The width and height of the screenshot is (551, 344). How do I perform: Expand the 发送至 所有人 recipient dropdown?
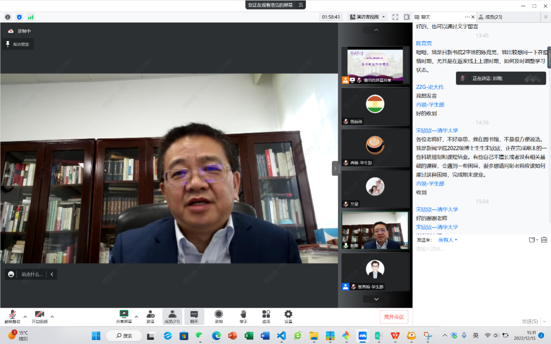pos(448,240)
